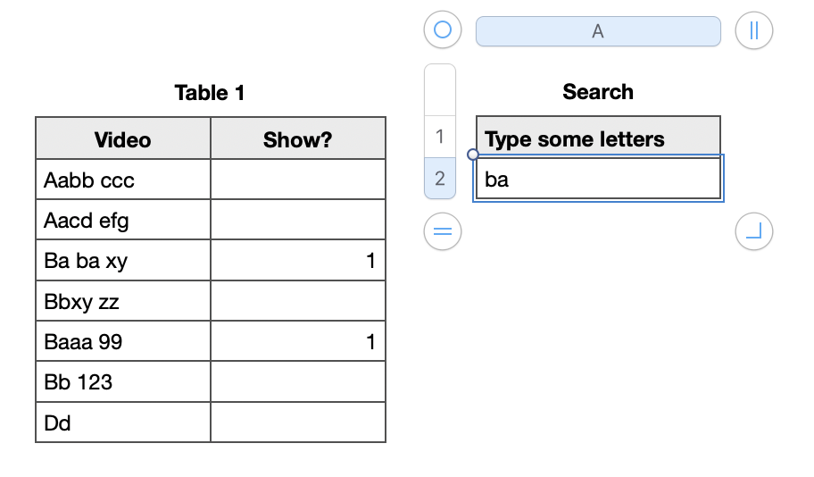814x477 pixels.
Task: Select column A header bar
Action: (597, 31)
